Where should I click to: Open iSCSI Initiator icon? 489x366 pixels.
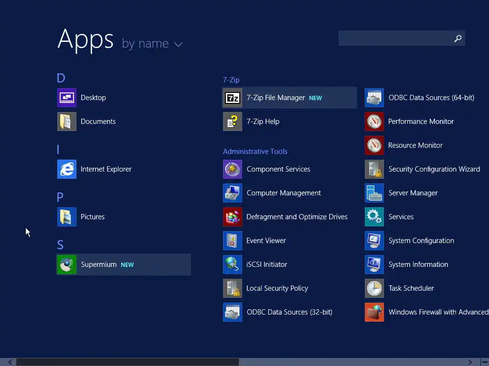click(233, 264)
